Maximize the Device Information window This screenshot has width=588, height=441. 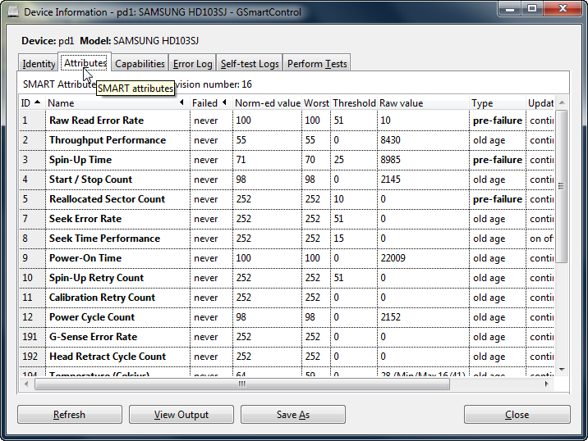(532, 9)
